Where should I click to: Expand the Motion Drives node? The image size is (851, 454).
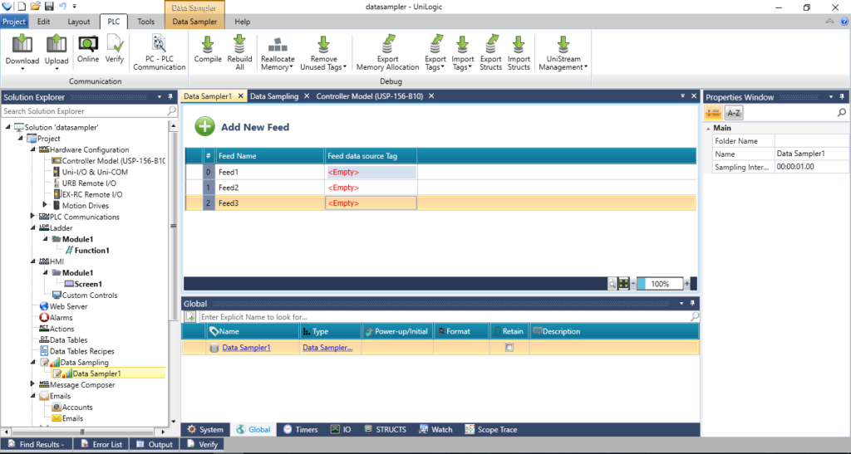point(45,205)
